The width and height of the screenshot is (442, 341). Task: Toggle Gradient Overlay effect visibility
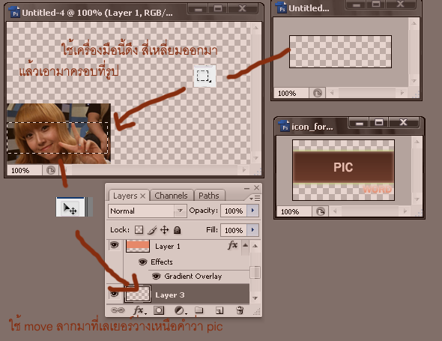coord(156,276)
